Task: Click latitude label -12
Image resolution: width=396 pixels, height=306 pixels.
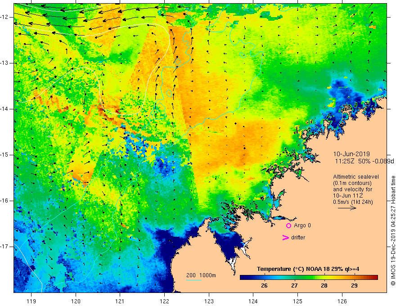Action: [5, 17]
